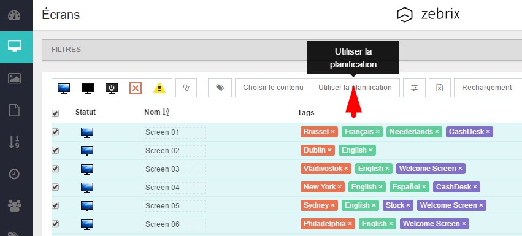Uncheck the Screen 05 row checkbox

(55, 205)
